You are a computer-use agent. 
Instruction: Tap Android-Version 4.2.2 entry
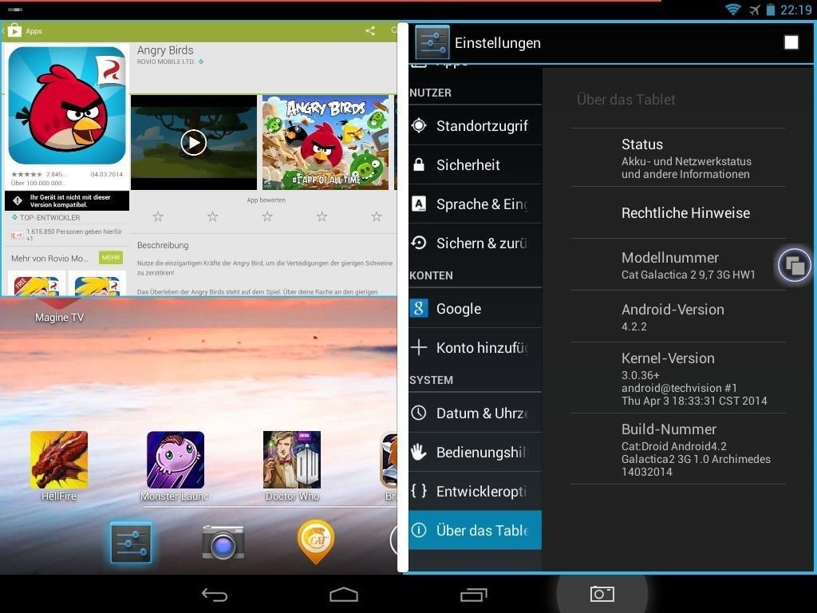point(678,316)
